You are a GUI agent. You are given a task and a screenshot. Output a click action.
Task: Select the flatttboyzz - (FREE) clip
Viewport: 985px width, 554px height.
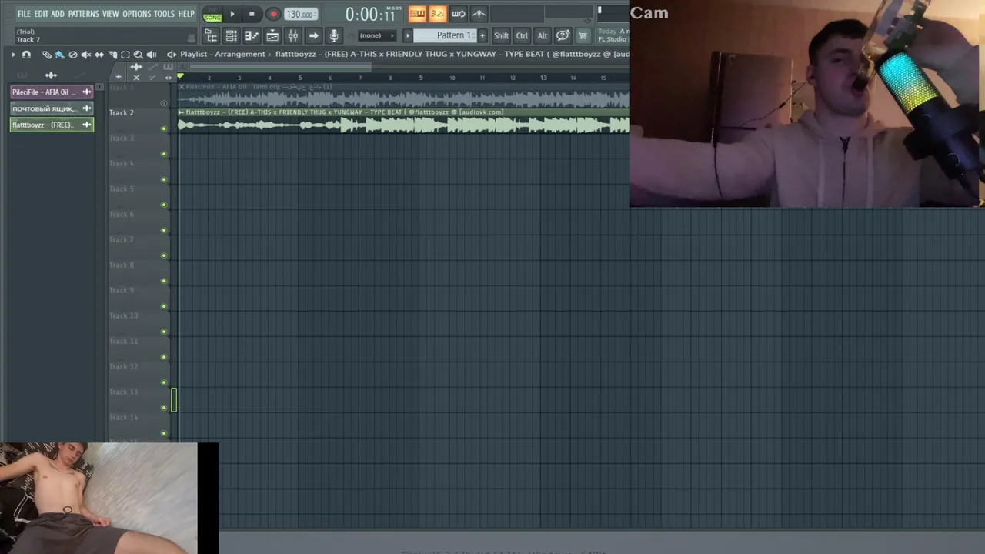pyautogui.click(x=52, y=125)
